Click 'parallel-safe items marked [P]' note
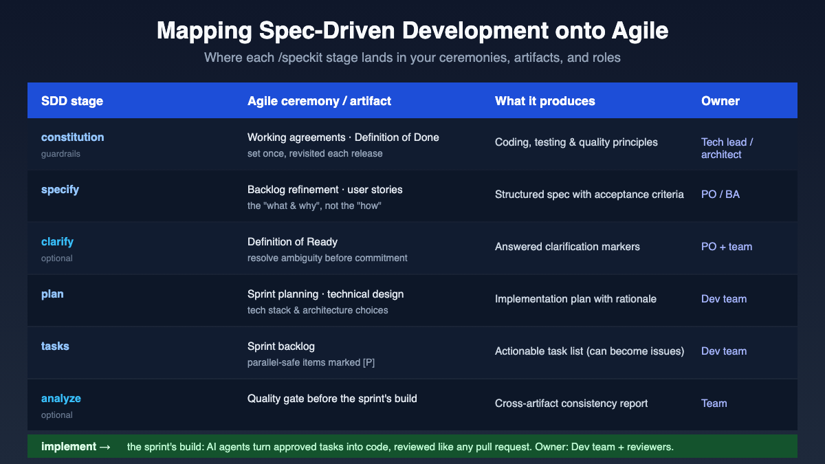 311,363
